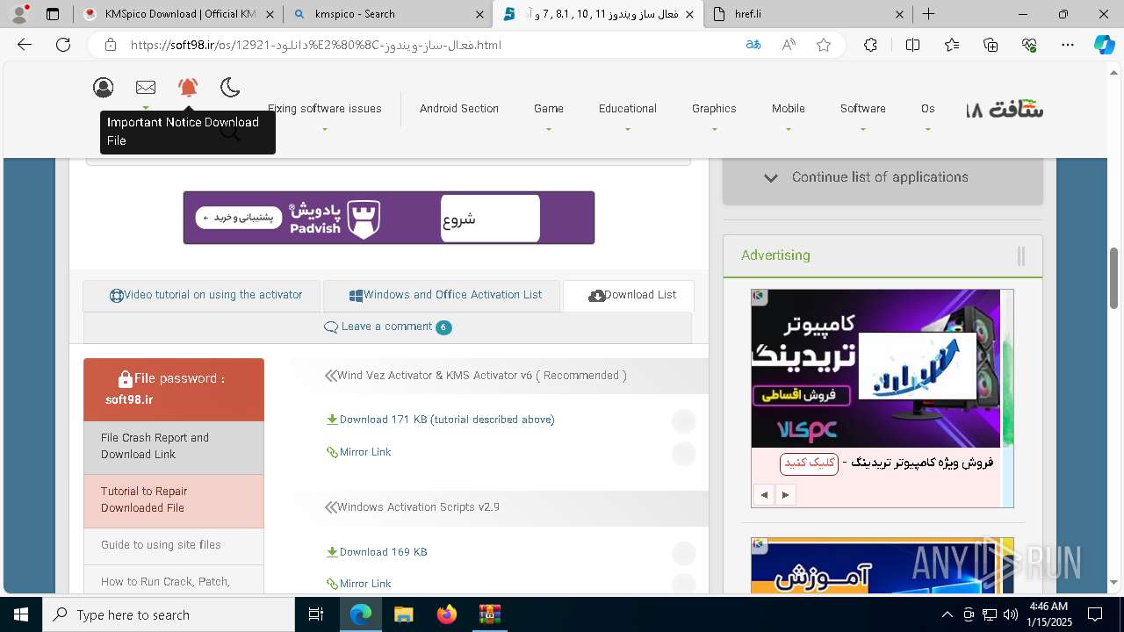This screenshot has height=632, width=1124.
Task: Open Edge profile avatar in title bar
Action: coord(19,14)
